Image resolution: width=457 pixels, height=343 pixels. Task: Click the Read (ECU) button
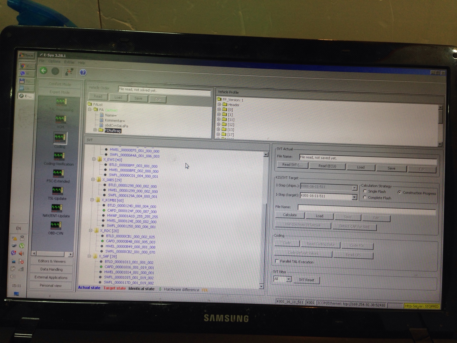pos(327,166)
